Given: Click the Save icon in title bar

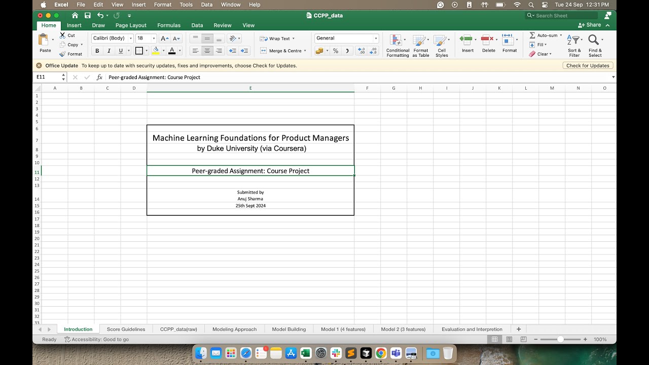Looking at the screenshot, I should (88, 16).
